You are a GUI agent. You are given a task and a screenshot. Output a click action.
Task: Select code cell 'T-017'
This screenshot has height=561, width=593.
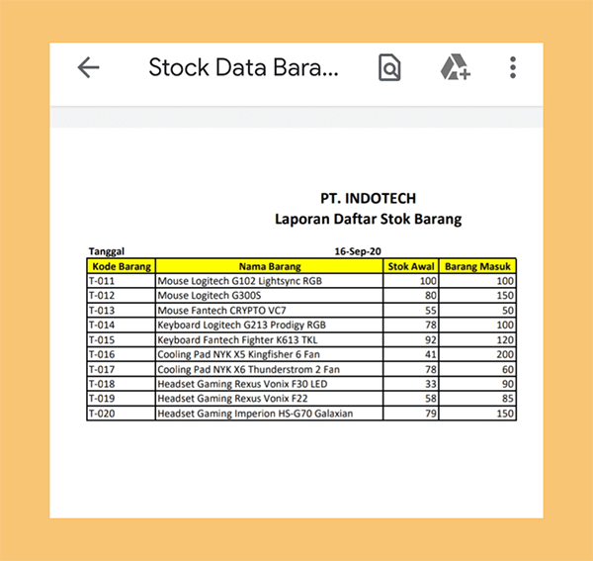tap(122, 369)
